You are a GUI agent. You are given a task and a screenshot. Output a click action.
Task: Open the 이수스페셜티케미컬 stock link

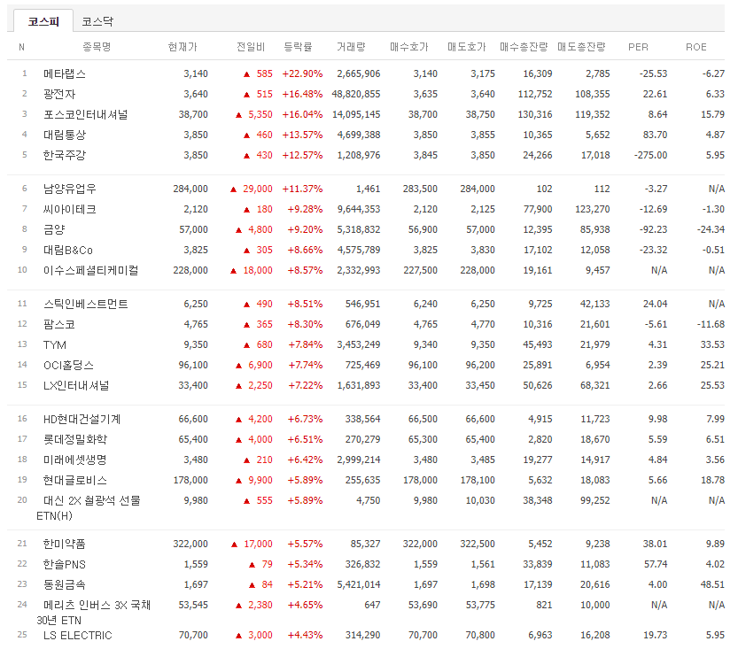click(x=91, y=270)
